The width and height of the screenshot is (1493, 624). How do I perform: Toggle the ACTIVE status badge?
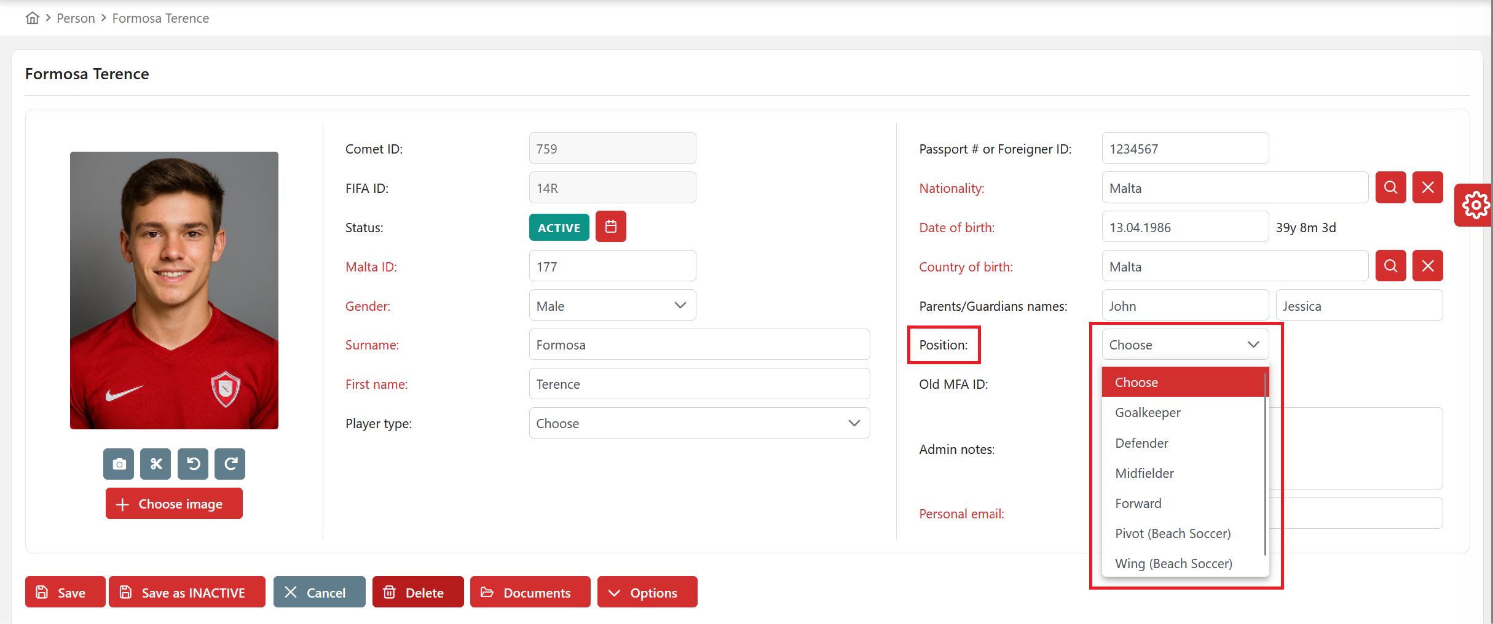(x=559, y=227)
